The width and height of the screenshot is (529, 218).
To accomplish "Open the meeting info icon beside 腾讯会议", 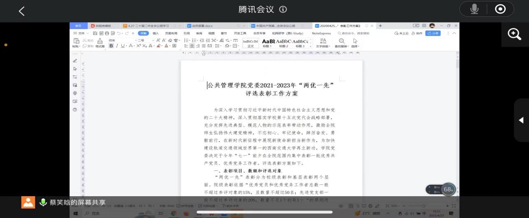I will pos(283,9).
